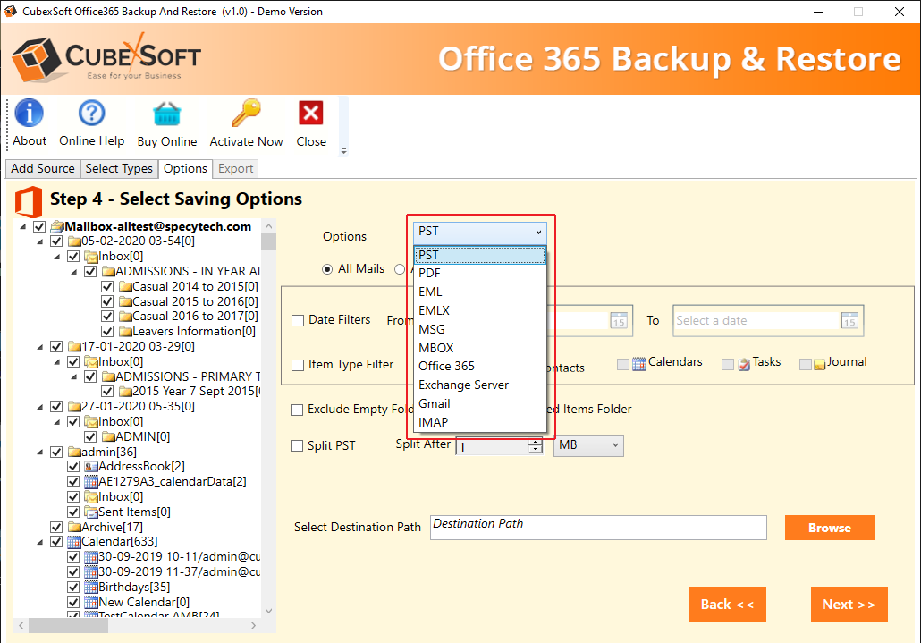Click the Destination Path input field
Image resolution: width=921 pixels, height=643 pixels.
tap(598, 528)
